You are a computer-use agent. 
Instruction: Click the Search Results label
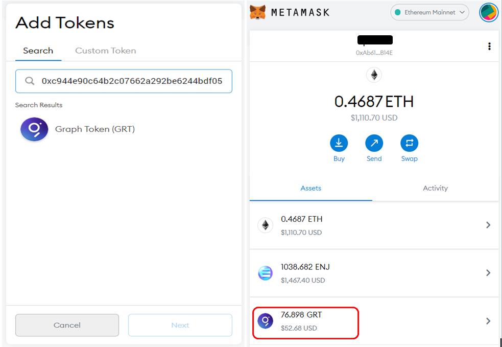(39, 105)
